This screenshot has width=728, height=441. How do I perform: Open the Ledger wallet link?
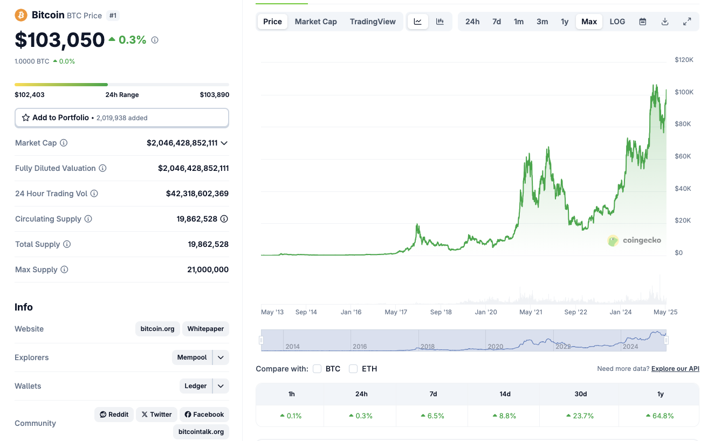[195, 386]
